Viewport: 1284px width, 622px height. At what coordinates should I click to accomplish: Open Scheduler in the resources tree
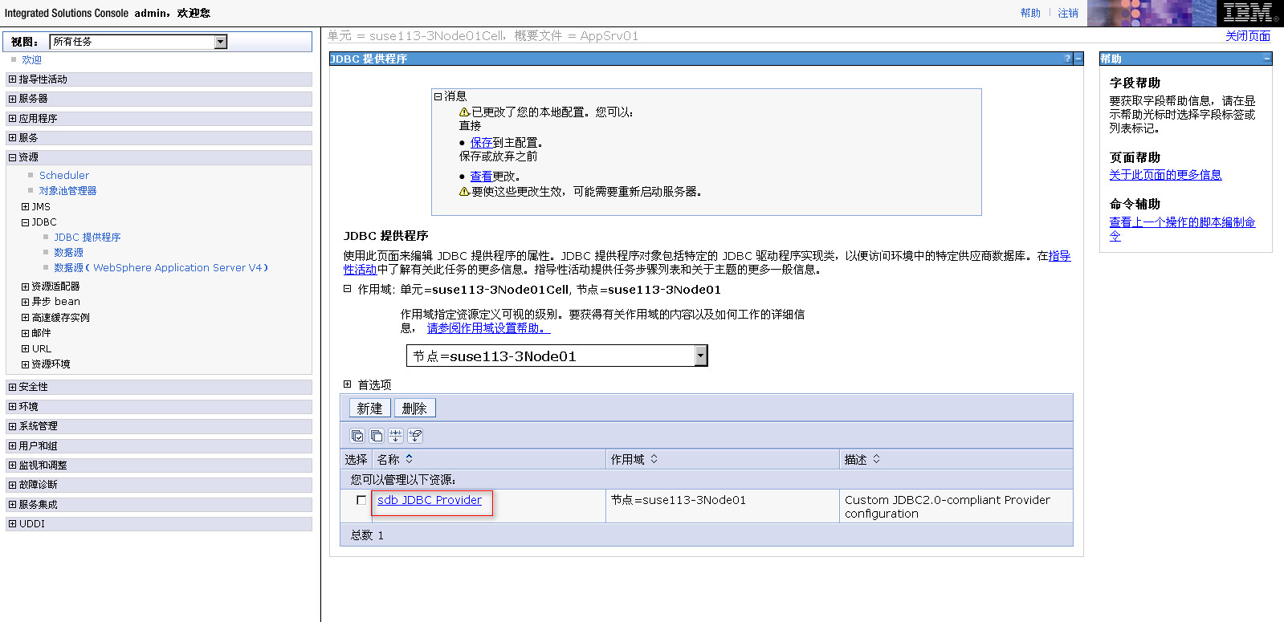click(64, 175)
